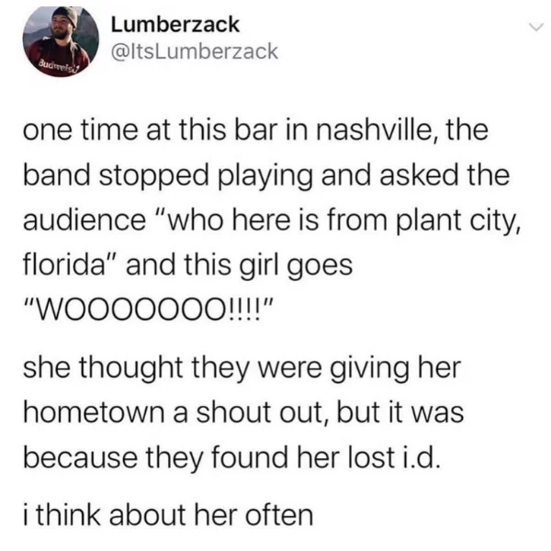Click the line 'because they found her lost i.d.'
551x551 pixels.
(231, 458)
